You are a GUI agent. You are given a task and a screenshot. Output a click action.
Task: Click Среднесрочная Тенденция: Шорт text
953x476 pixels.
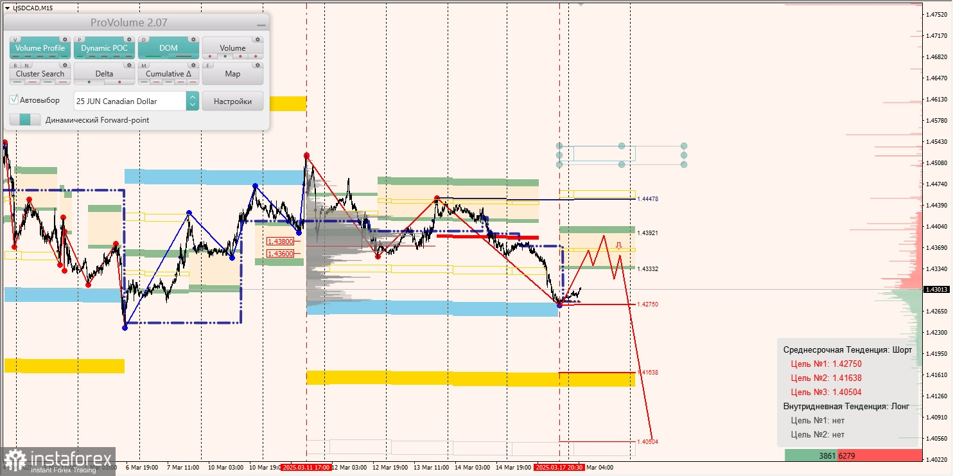tap(847, 349)
